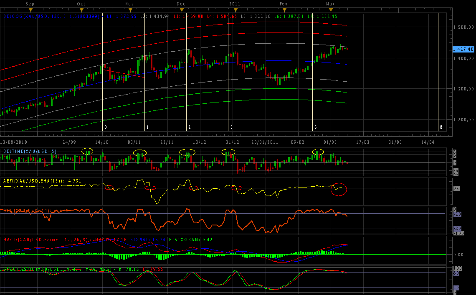Click the blue 1 427,40 current price tag

(463, 49)
